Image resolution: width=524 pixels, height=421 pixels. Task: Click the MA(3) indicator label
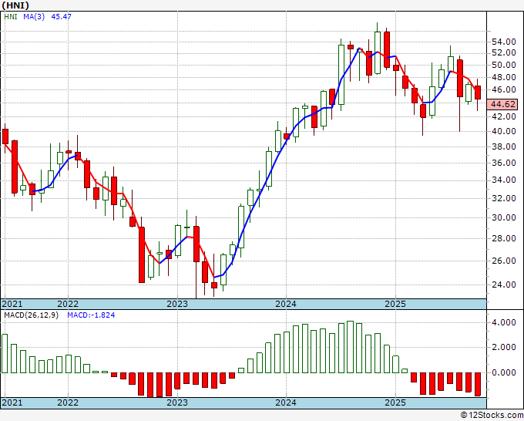click(34, 16)
